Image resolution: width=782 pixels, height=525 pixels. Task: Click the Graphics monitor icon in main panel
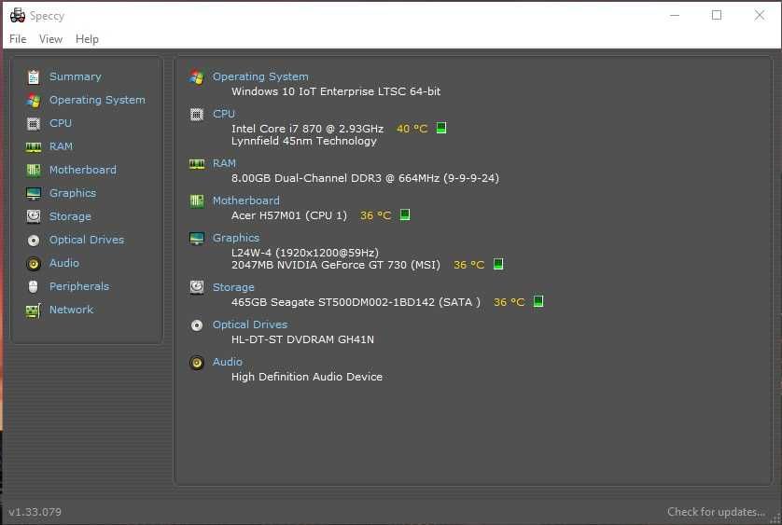click(x=197, y=239)
